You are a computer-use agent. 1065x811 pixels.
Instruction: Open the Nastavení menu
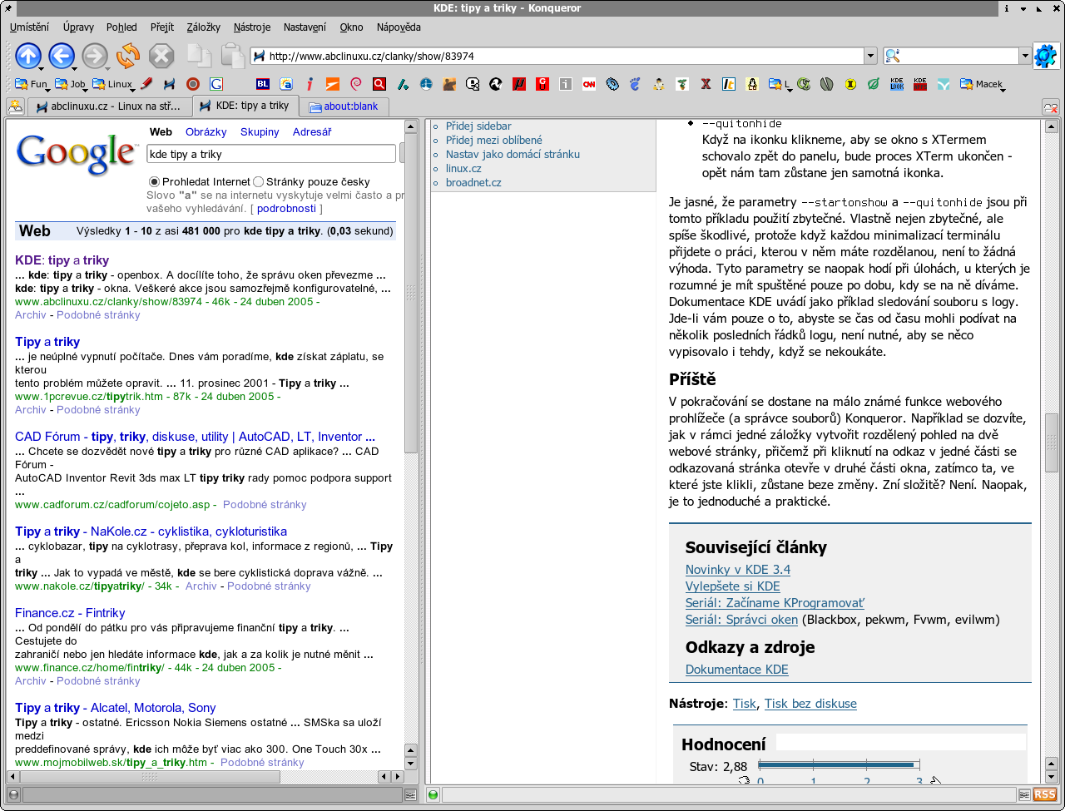coord(305,27)
